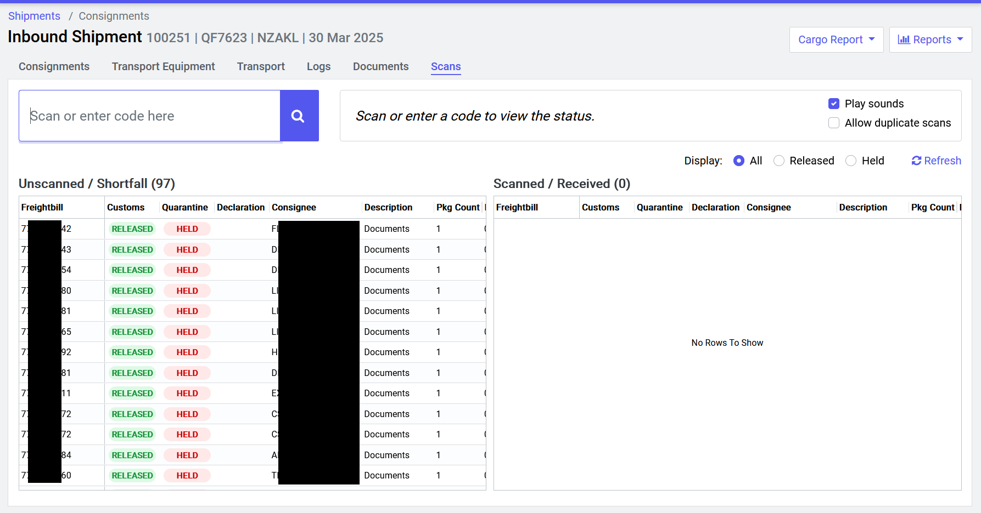The image size is (981, 513).
Task: Select the Released display radio button
Action: point(779,161)
